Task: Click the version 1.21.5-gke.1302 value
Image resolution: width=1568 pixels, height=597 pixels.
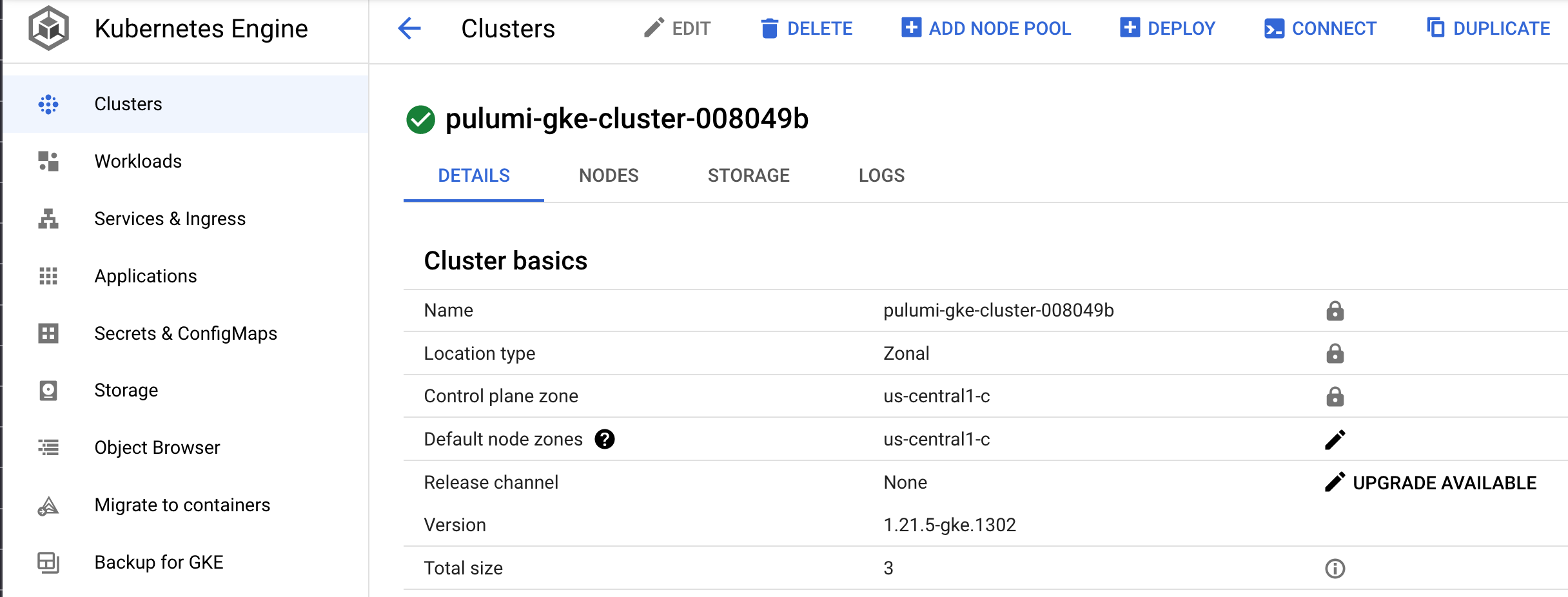Action: 949,525
